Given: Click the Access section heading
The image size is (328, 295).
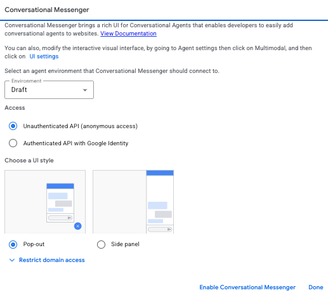Looking at the screenshot, I should [15, 108].
